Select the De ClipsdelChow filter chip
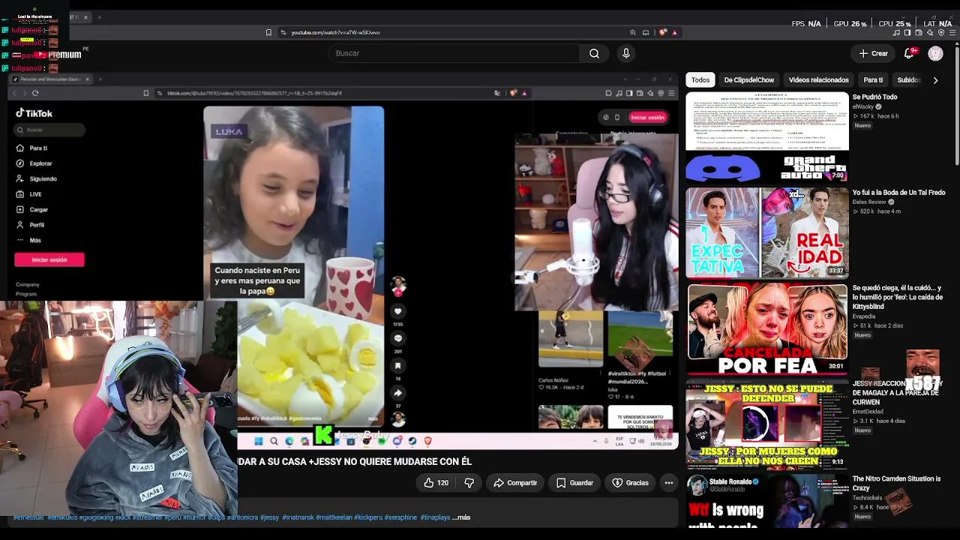 pos(749,80)
